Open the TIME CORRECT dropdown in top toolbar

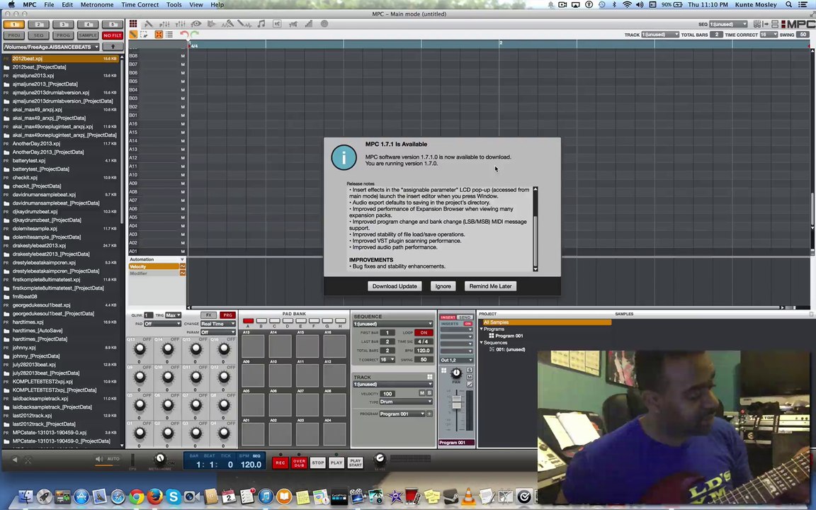point(769,35)
